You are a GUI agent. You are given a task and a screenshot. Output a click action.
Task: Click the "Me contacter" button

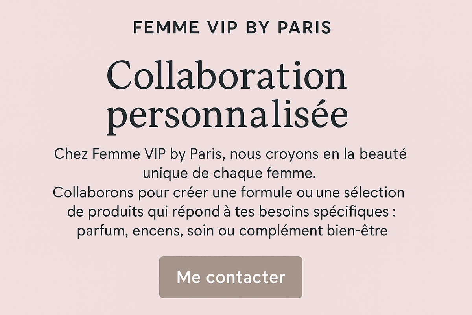click(230, 277)
